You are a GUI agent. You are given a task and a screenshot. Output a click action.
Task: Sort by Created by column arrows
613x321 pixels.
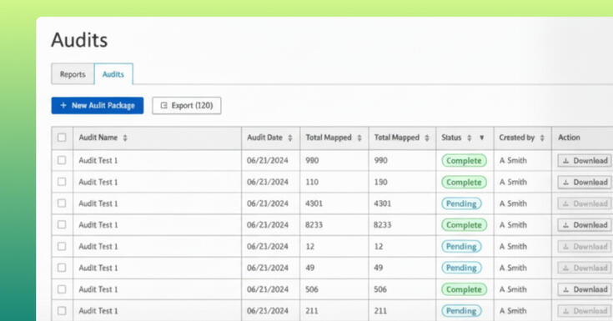(542, 138)
